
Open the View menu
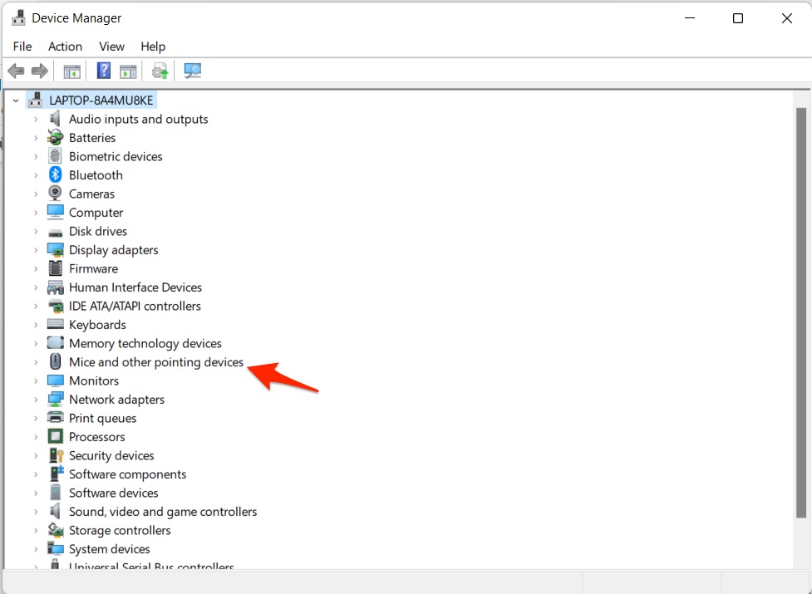pos(111,47)
